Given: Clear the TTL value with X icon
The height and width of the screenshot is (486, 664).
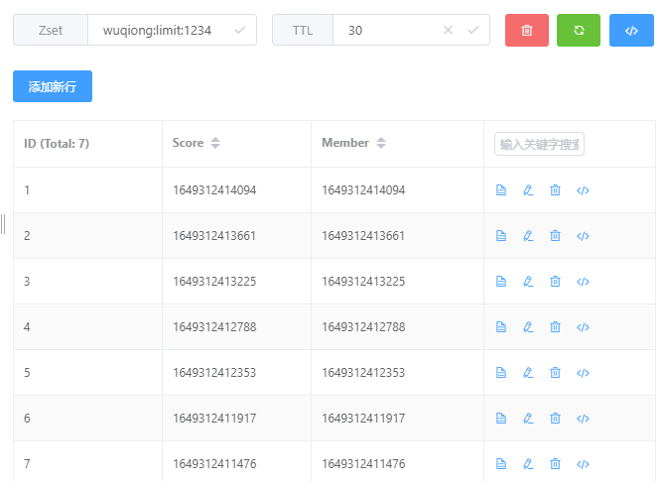Looking at the screenshot, I should tap(448, 30).
